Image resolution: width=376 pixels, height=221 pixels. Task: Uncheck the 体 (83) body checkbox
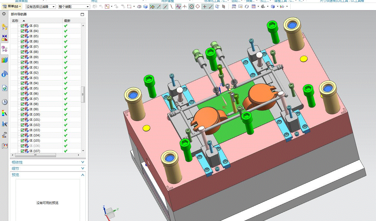tap(22, 26)
